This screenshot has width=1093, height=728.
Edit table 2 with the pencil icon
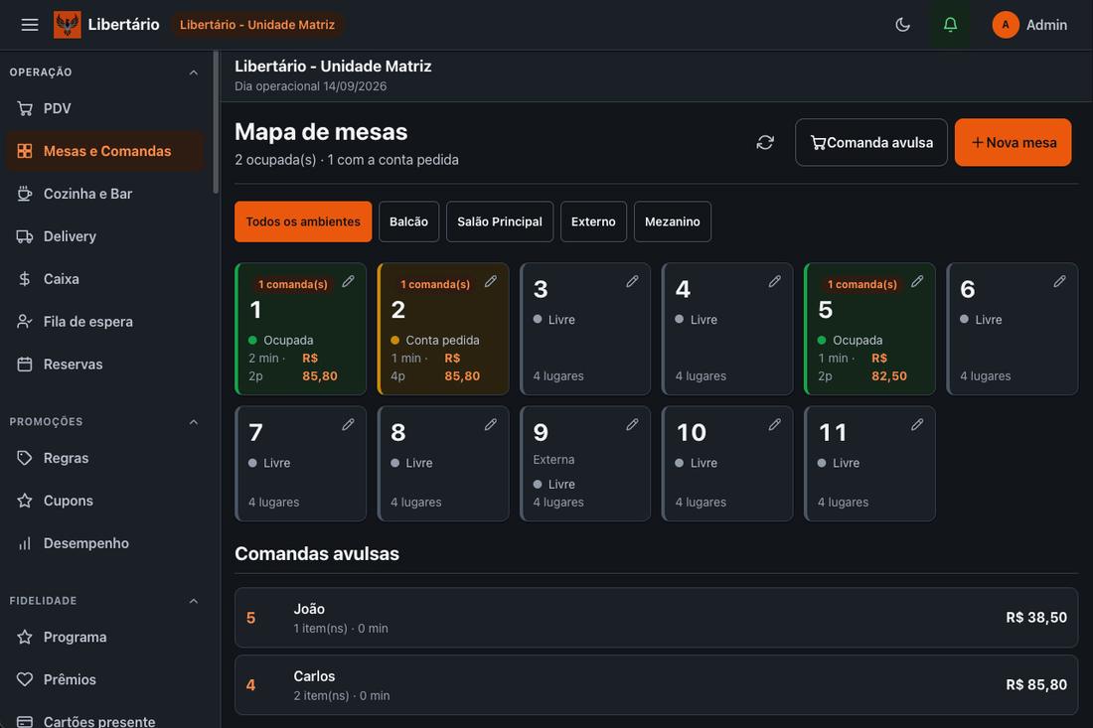pyautogui.click(x=491, y=281)
